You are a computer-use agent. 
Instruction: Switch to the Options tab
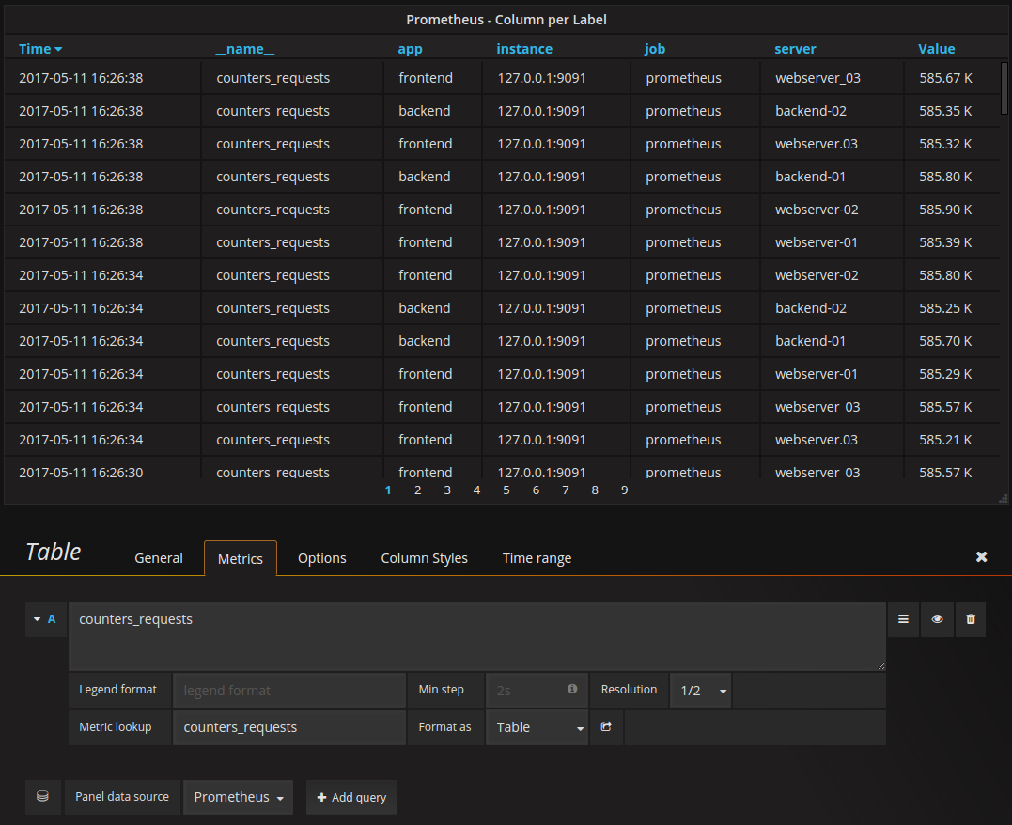(x=321, y=557)
